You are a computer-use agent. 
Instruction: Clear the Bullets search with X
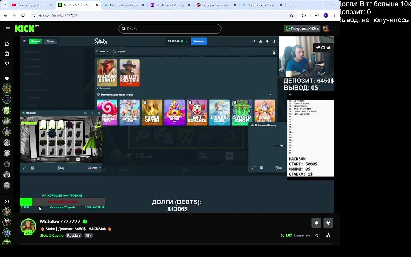[274, 52]
